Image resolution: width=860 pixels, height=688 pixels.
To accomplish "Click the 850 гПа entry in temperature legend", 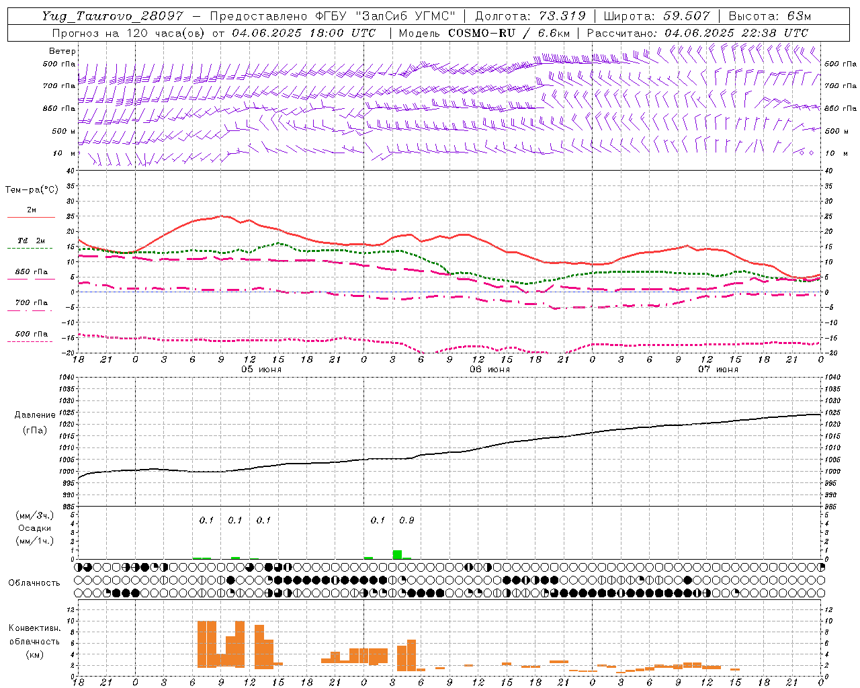I will [31, 272].
